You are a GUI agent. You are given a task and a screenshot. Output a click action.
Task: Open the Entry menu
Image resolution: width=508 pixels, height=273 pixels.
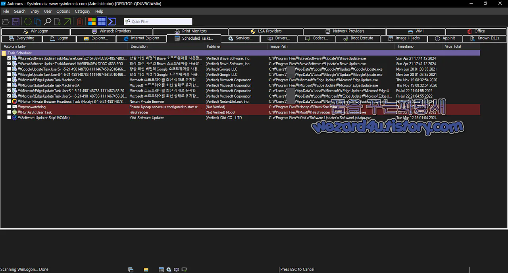coord(35,12)
